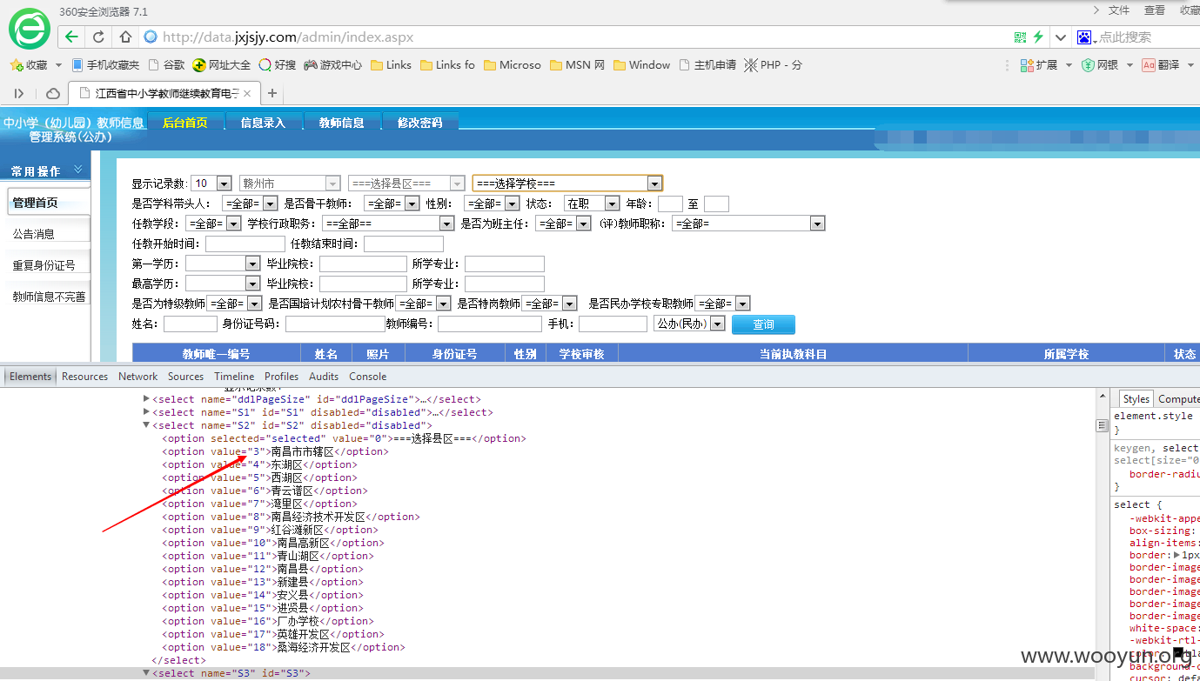The width and height of the screenshot is (1200, 681).
Task: Open 手机收藏夹 bookmark
Action: coord(105,64)
